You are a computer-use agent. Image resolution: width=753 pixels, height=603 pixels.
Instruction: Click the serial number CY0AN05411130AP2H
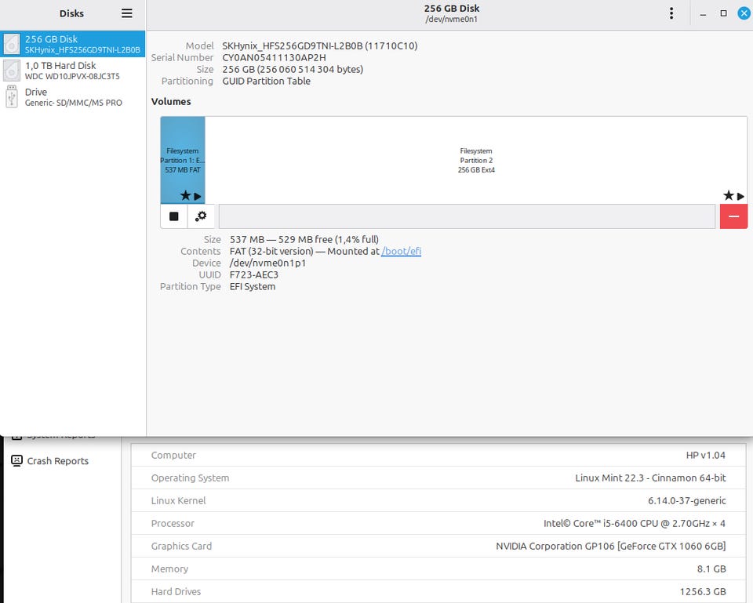pyautogui.click(x=274, y=57)
